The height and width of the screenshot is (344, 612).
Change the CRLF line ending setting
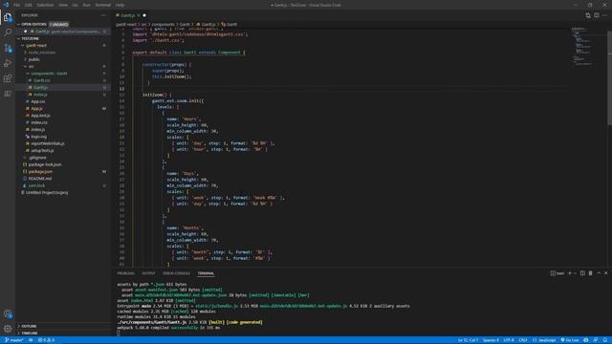pos(523,340)
